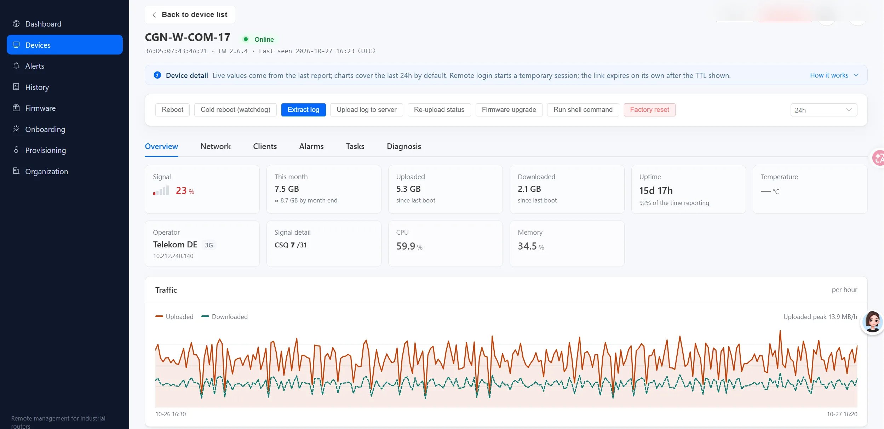Switch to the Network tab

click(x=216, y=147)
